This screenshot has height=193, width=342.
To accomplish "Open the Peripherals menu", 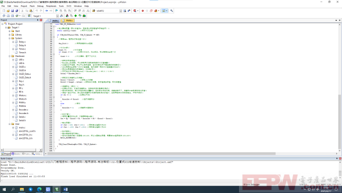I will pyautogui.click(x=51, y=6).
